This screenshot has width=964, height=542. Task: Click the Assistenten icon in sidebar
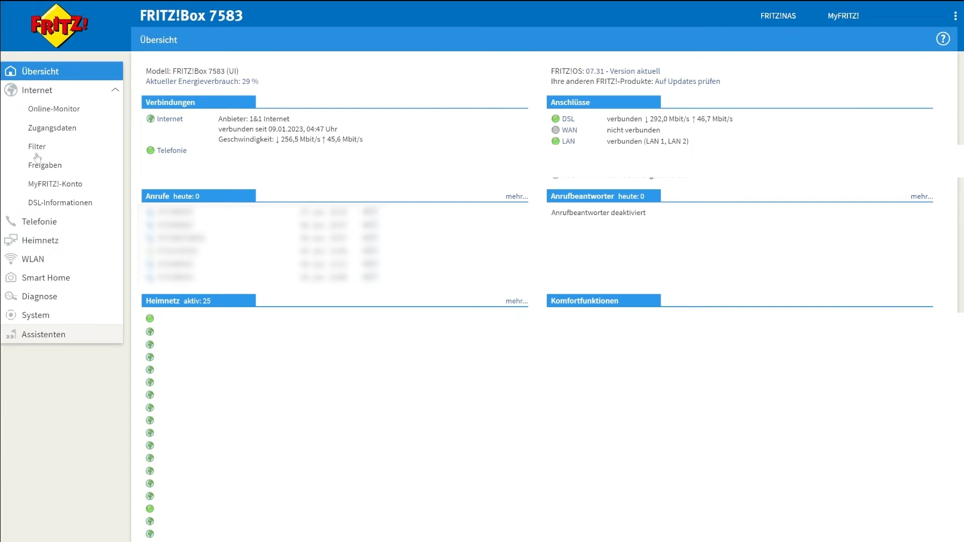click(x=11, y=334)
